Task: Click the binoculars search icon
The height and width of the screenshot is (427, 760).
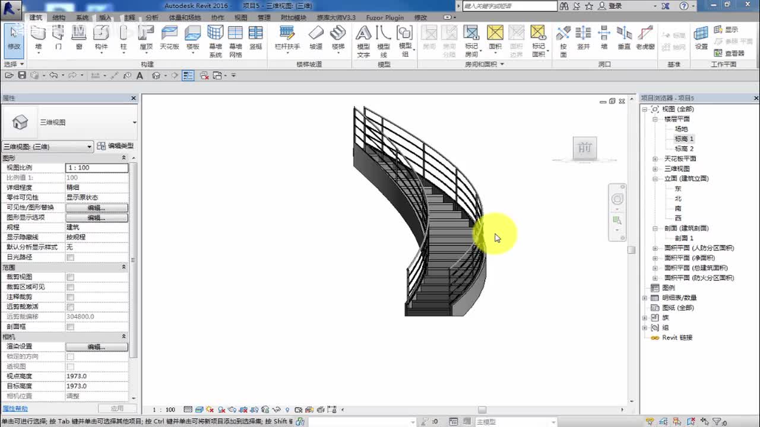Action: 563,6
